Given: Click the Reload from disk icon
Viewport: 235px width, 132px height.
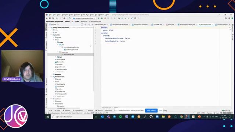Looking at the screenshot, I should (53, 18).
